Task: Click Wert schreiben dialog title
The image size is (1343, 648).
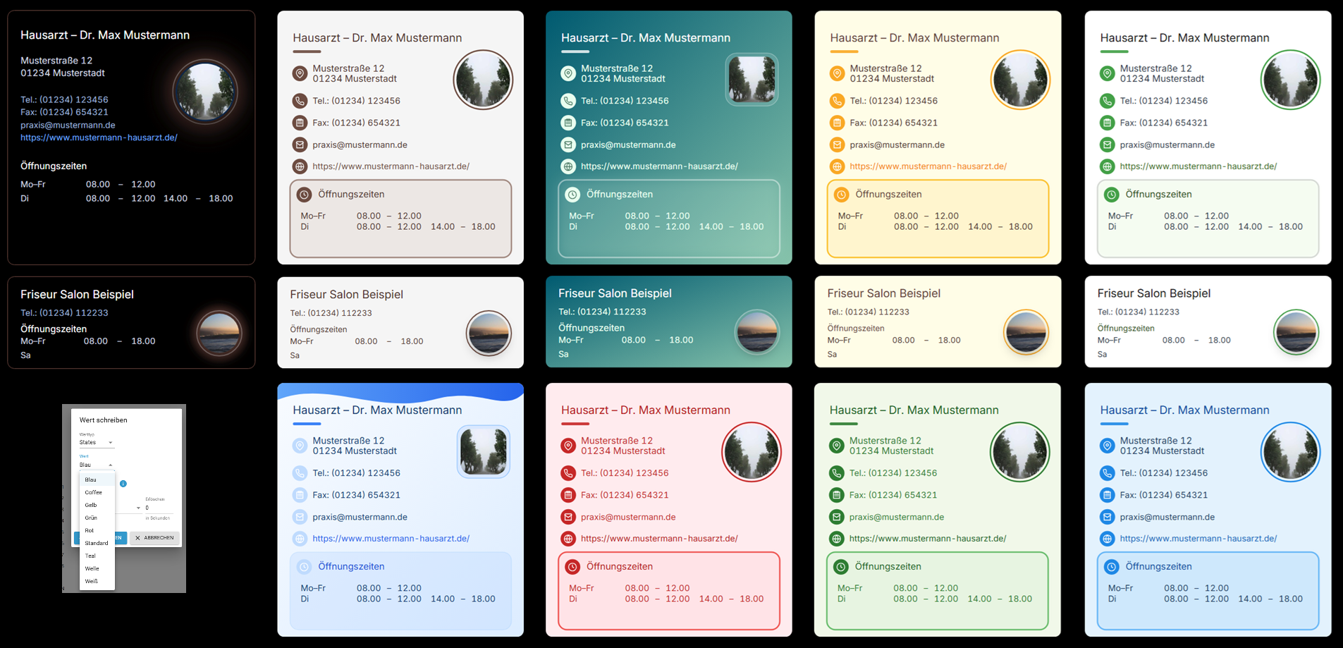Action: click(104, 420)
